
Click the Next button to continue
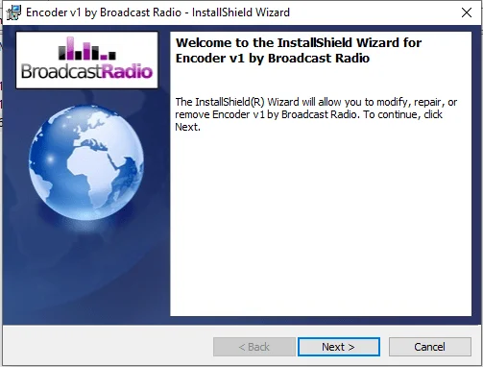(339, 347)
